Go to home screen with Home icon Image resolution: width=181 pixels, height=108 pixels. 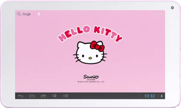pyautogui.click(x=32, y=96)
